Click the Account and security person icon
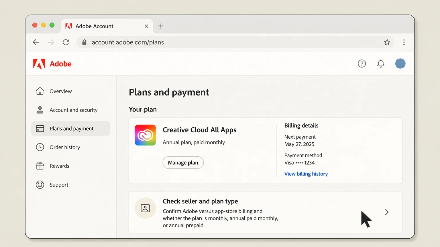Image resolution: width=440 pixels, height=247 pixels. pyautogui.click(x=40, y=110)
